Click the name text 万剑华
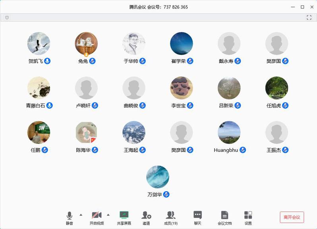 coord(155,194)
